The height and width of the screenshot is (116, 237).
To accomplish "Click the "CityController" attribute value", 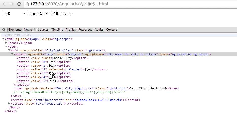I will coord(59,50).
